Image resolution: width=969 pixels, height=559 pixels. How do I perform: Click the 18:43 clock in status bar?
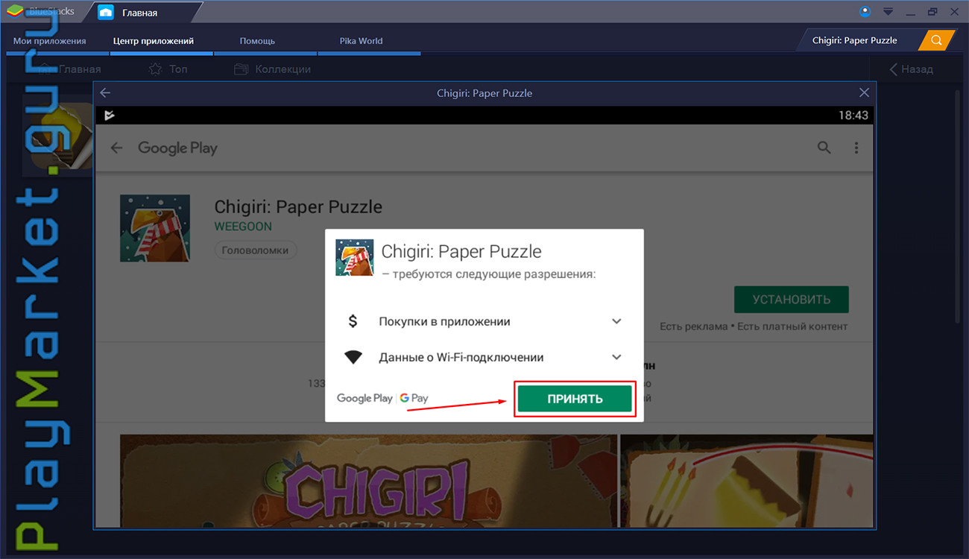(x=853, y=116)
